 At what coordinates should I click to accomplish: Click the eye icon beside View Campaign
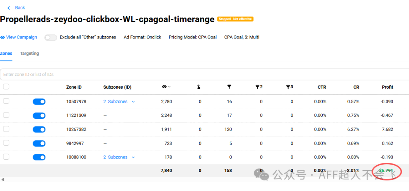tap(3, 37)
